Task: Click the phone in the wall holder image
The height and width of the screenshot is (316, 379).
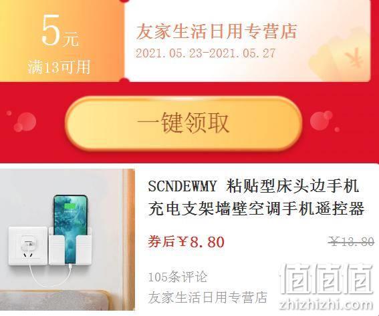Action: [x=70, y=227]
